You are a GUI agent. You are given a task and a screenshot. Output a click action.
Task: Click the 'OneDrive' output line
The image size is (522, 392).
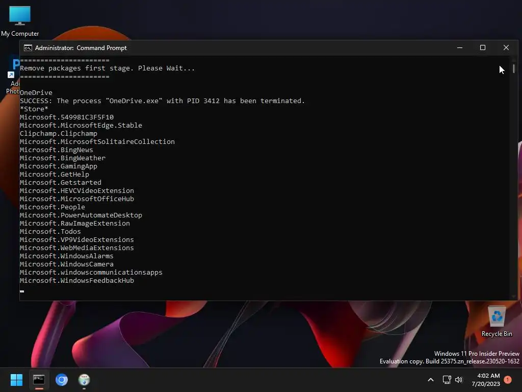click(36, 93)
